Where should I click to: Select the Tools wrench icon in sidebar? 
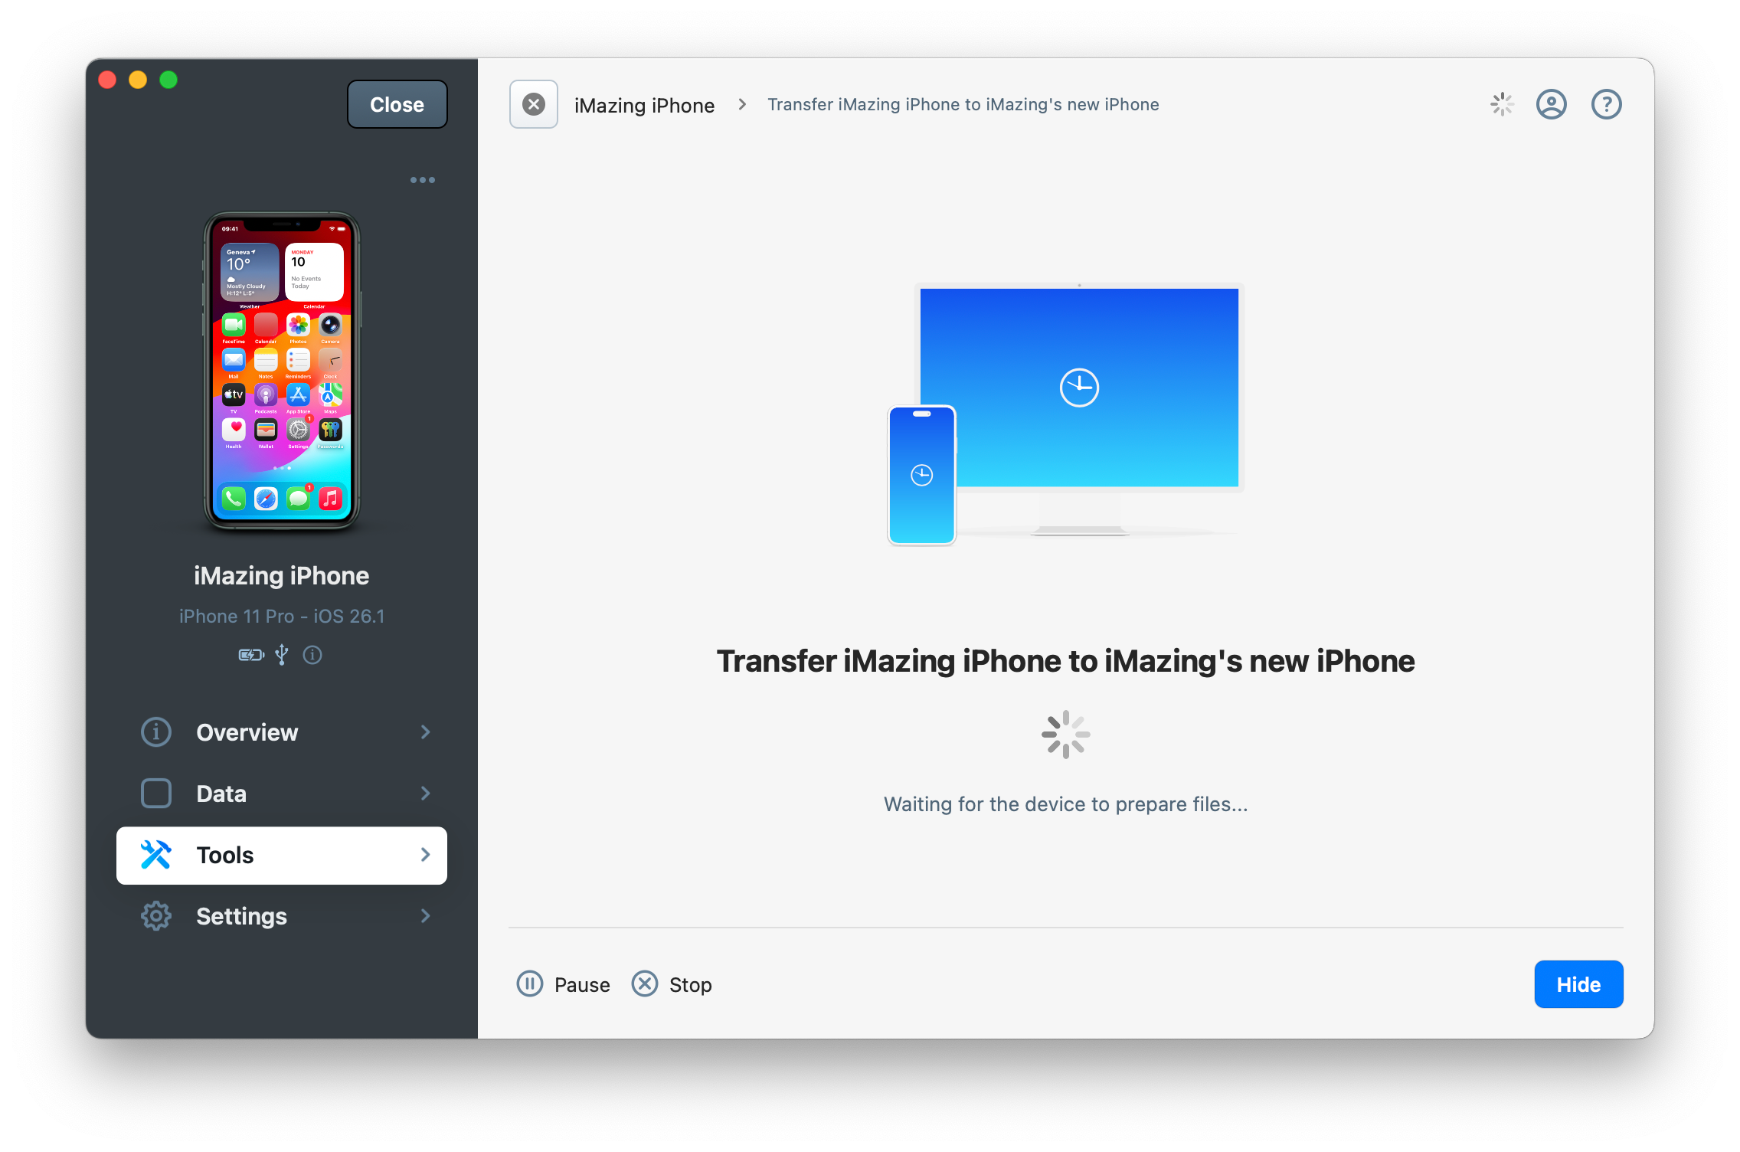coord(156,855)
